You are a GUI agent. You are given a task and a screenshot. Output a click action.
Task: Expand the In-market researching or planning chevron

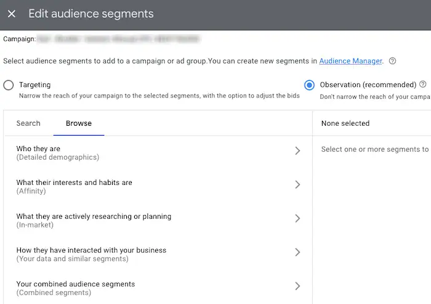click(297, 218)
